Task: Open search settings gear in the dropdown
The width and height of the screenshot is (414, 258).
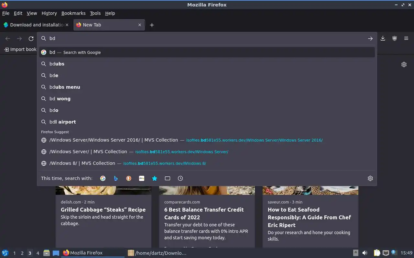Action: pos(370,178)
